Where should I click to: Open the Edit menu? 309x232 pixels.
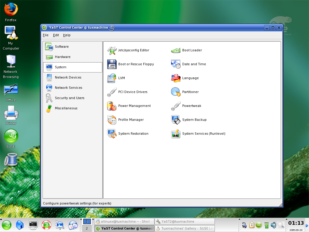coord(56,35)
